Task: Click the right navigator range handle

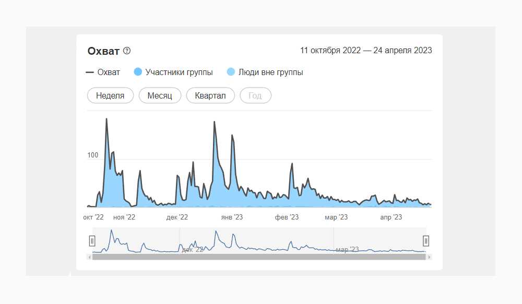Action: (x=426, y=240)
